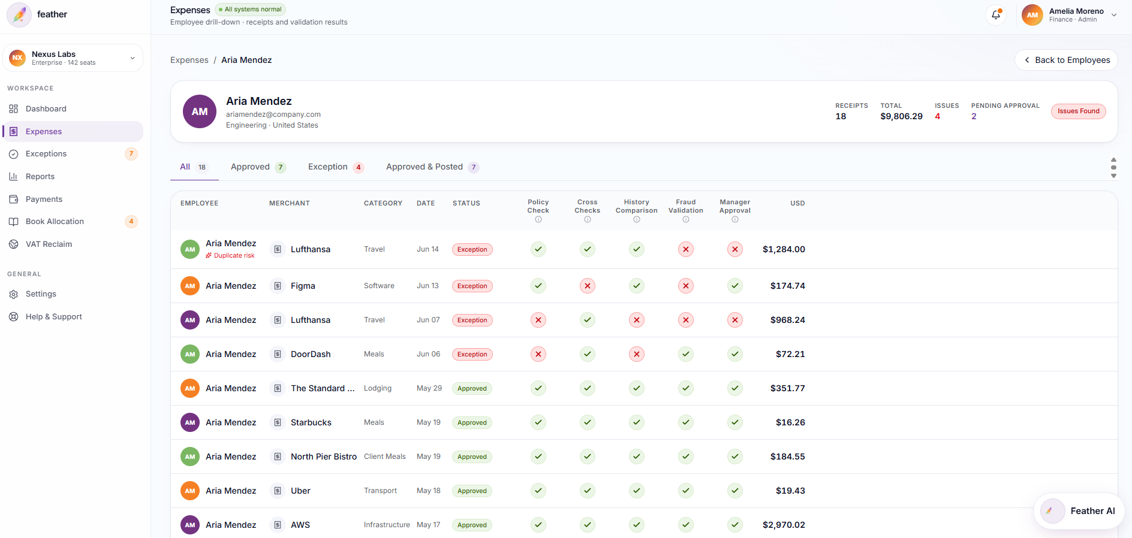The width and height of the screenshot is (1132, 538).
Task: Open the notifications bell icon
Action: pos(996,15)
